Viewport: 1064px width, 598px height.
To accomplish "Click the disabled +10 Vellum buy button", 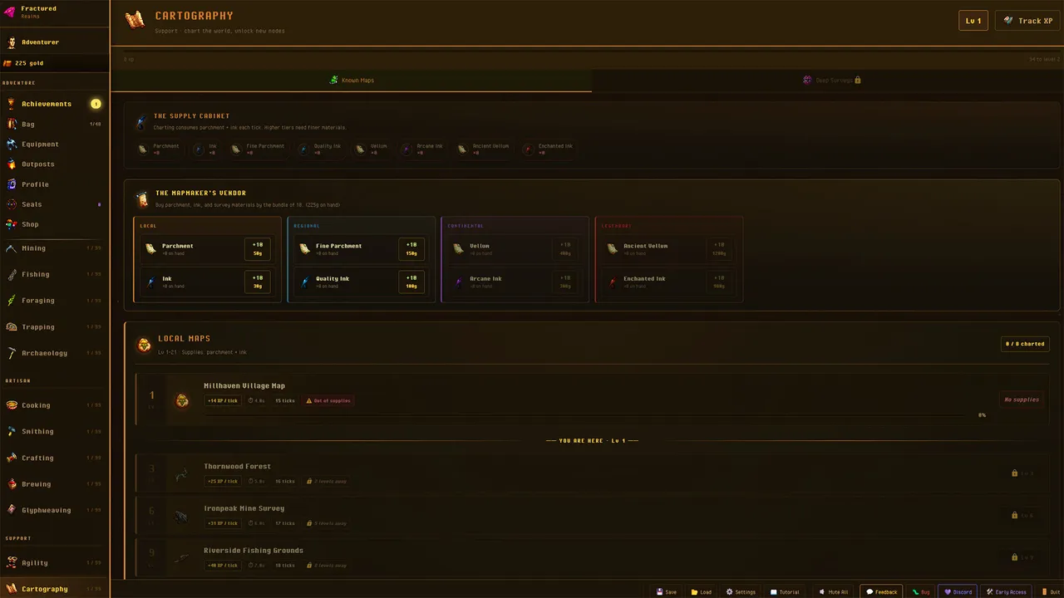I will click(565, 249).
